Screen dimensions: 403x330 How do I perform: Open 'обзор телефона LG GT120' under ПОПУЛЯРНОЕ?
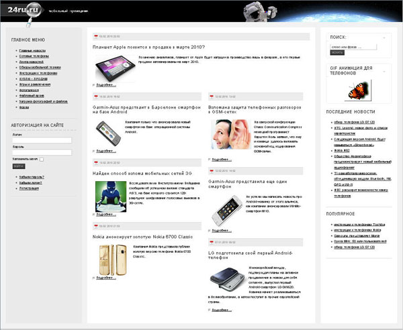[x=354, y=247]
